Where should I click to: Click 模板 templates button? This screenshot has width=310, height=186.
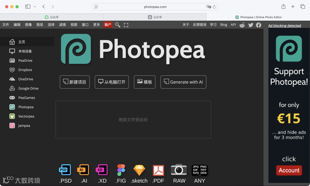(144, 82)
